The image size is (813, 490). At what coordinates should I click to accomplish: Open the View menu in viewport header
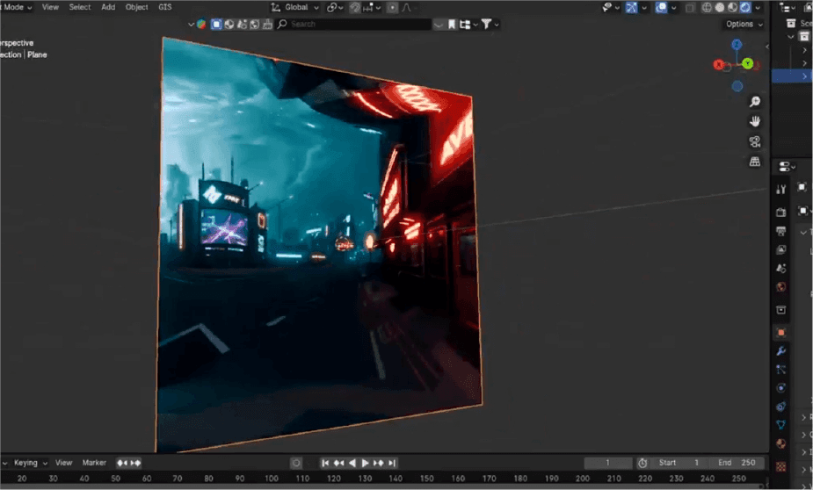coord(50,7)
